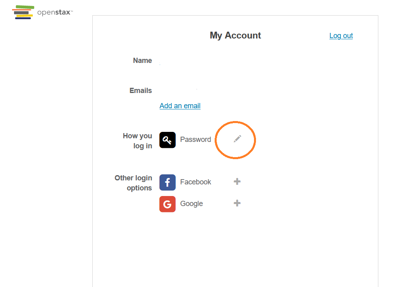Viewport: 394px width, 287px height.
Task: Click the plus icon next to Facebook
Action: click(237, 182)
